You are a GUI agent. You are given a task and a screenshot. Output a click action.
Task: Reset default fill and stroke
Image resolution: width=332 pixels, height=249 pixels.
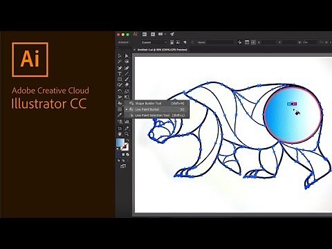(x=118, y=149)
